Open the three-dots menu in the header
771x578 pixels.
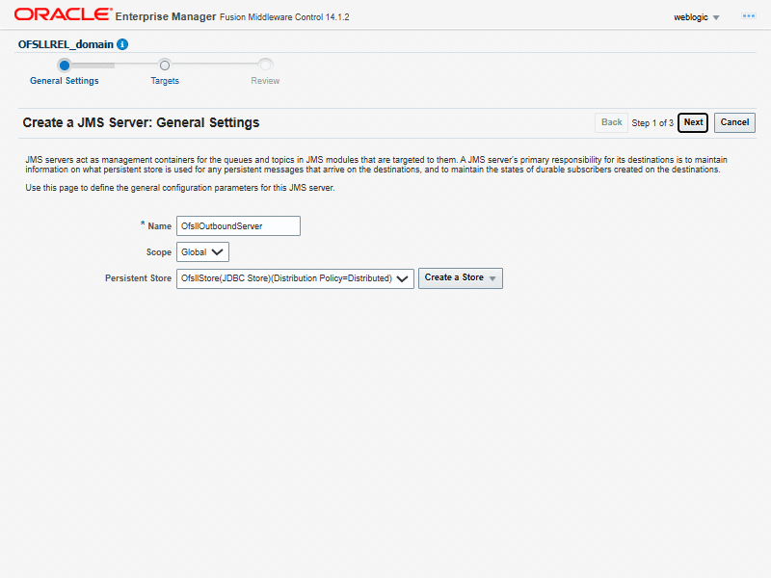[x=749, y=16]
